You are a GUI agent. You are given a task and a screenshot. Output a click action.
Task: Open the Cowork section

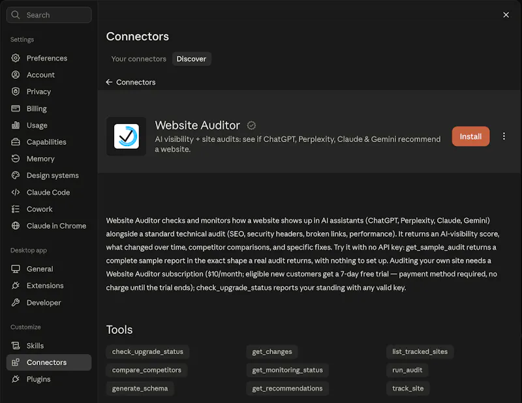[x=49, y=209]
